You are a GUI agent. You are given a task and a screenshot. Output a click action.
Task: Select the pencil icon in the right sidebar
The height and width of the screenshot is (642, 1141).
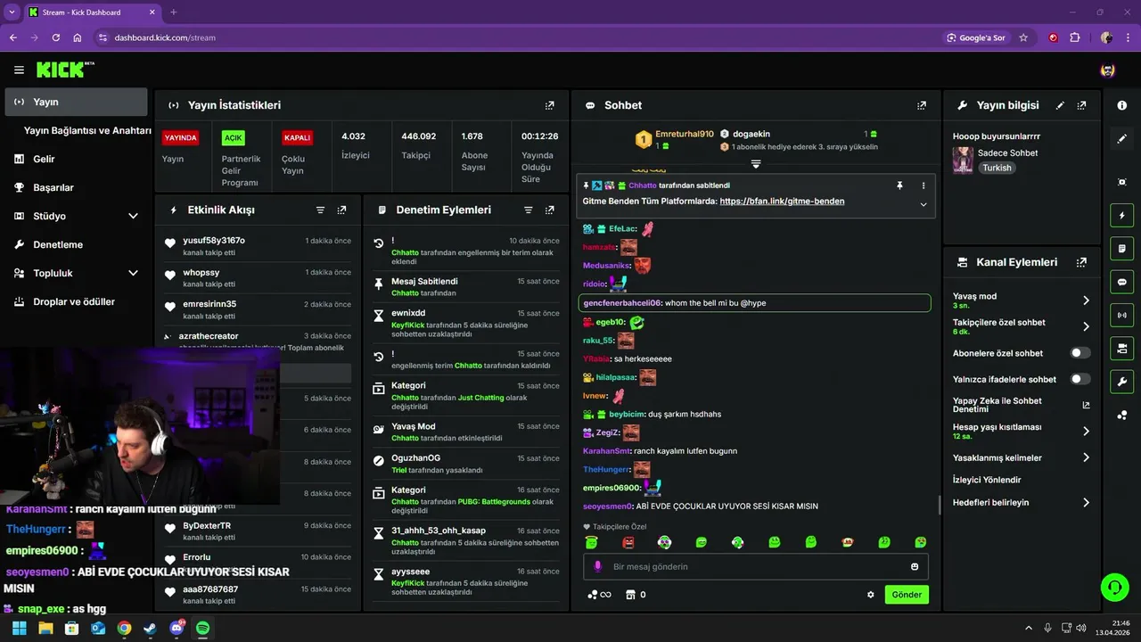coord(1122,139)
